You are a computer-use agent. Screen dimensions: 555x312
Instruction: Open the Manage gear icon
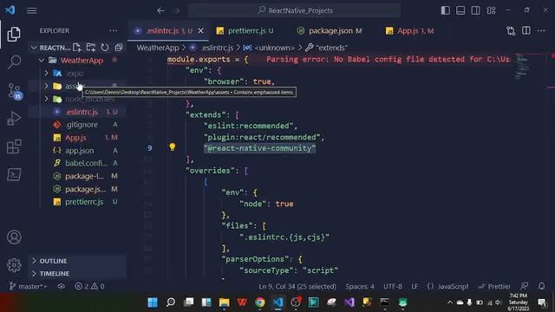click(x=14, y=265)
